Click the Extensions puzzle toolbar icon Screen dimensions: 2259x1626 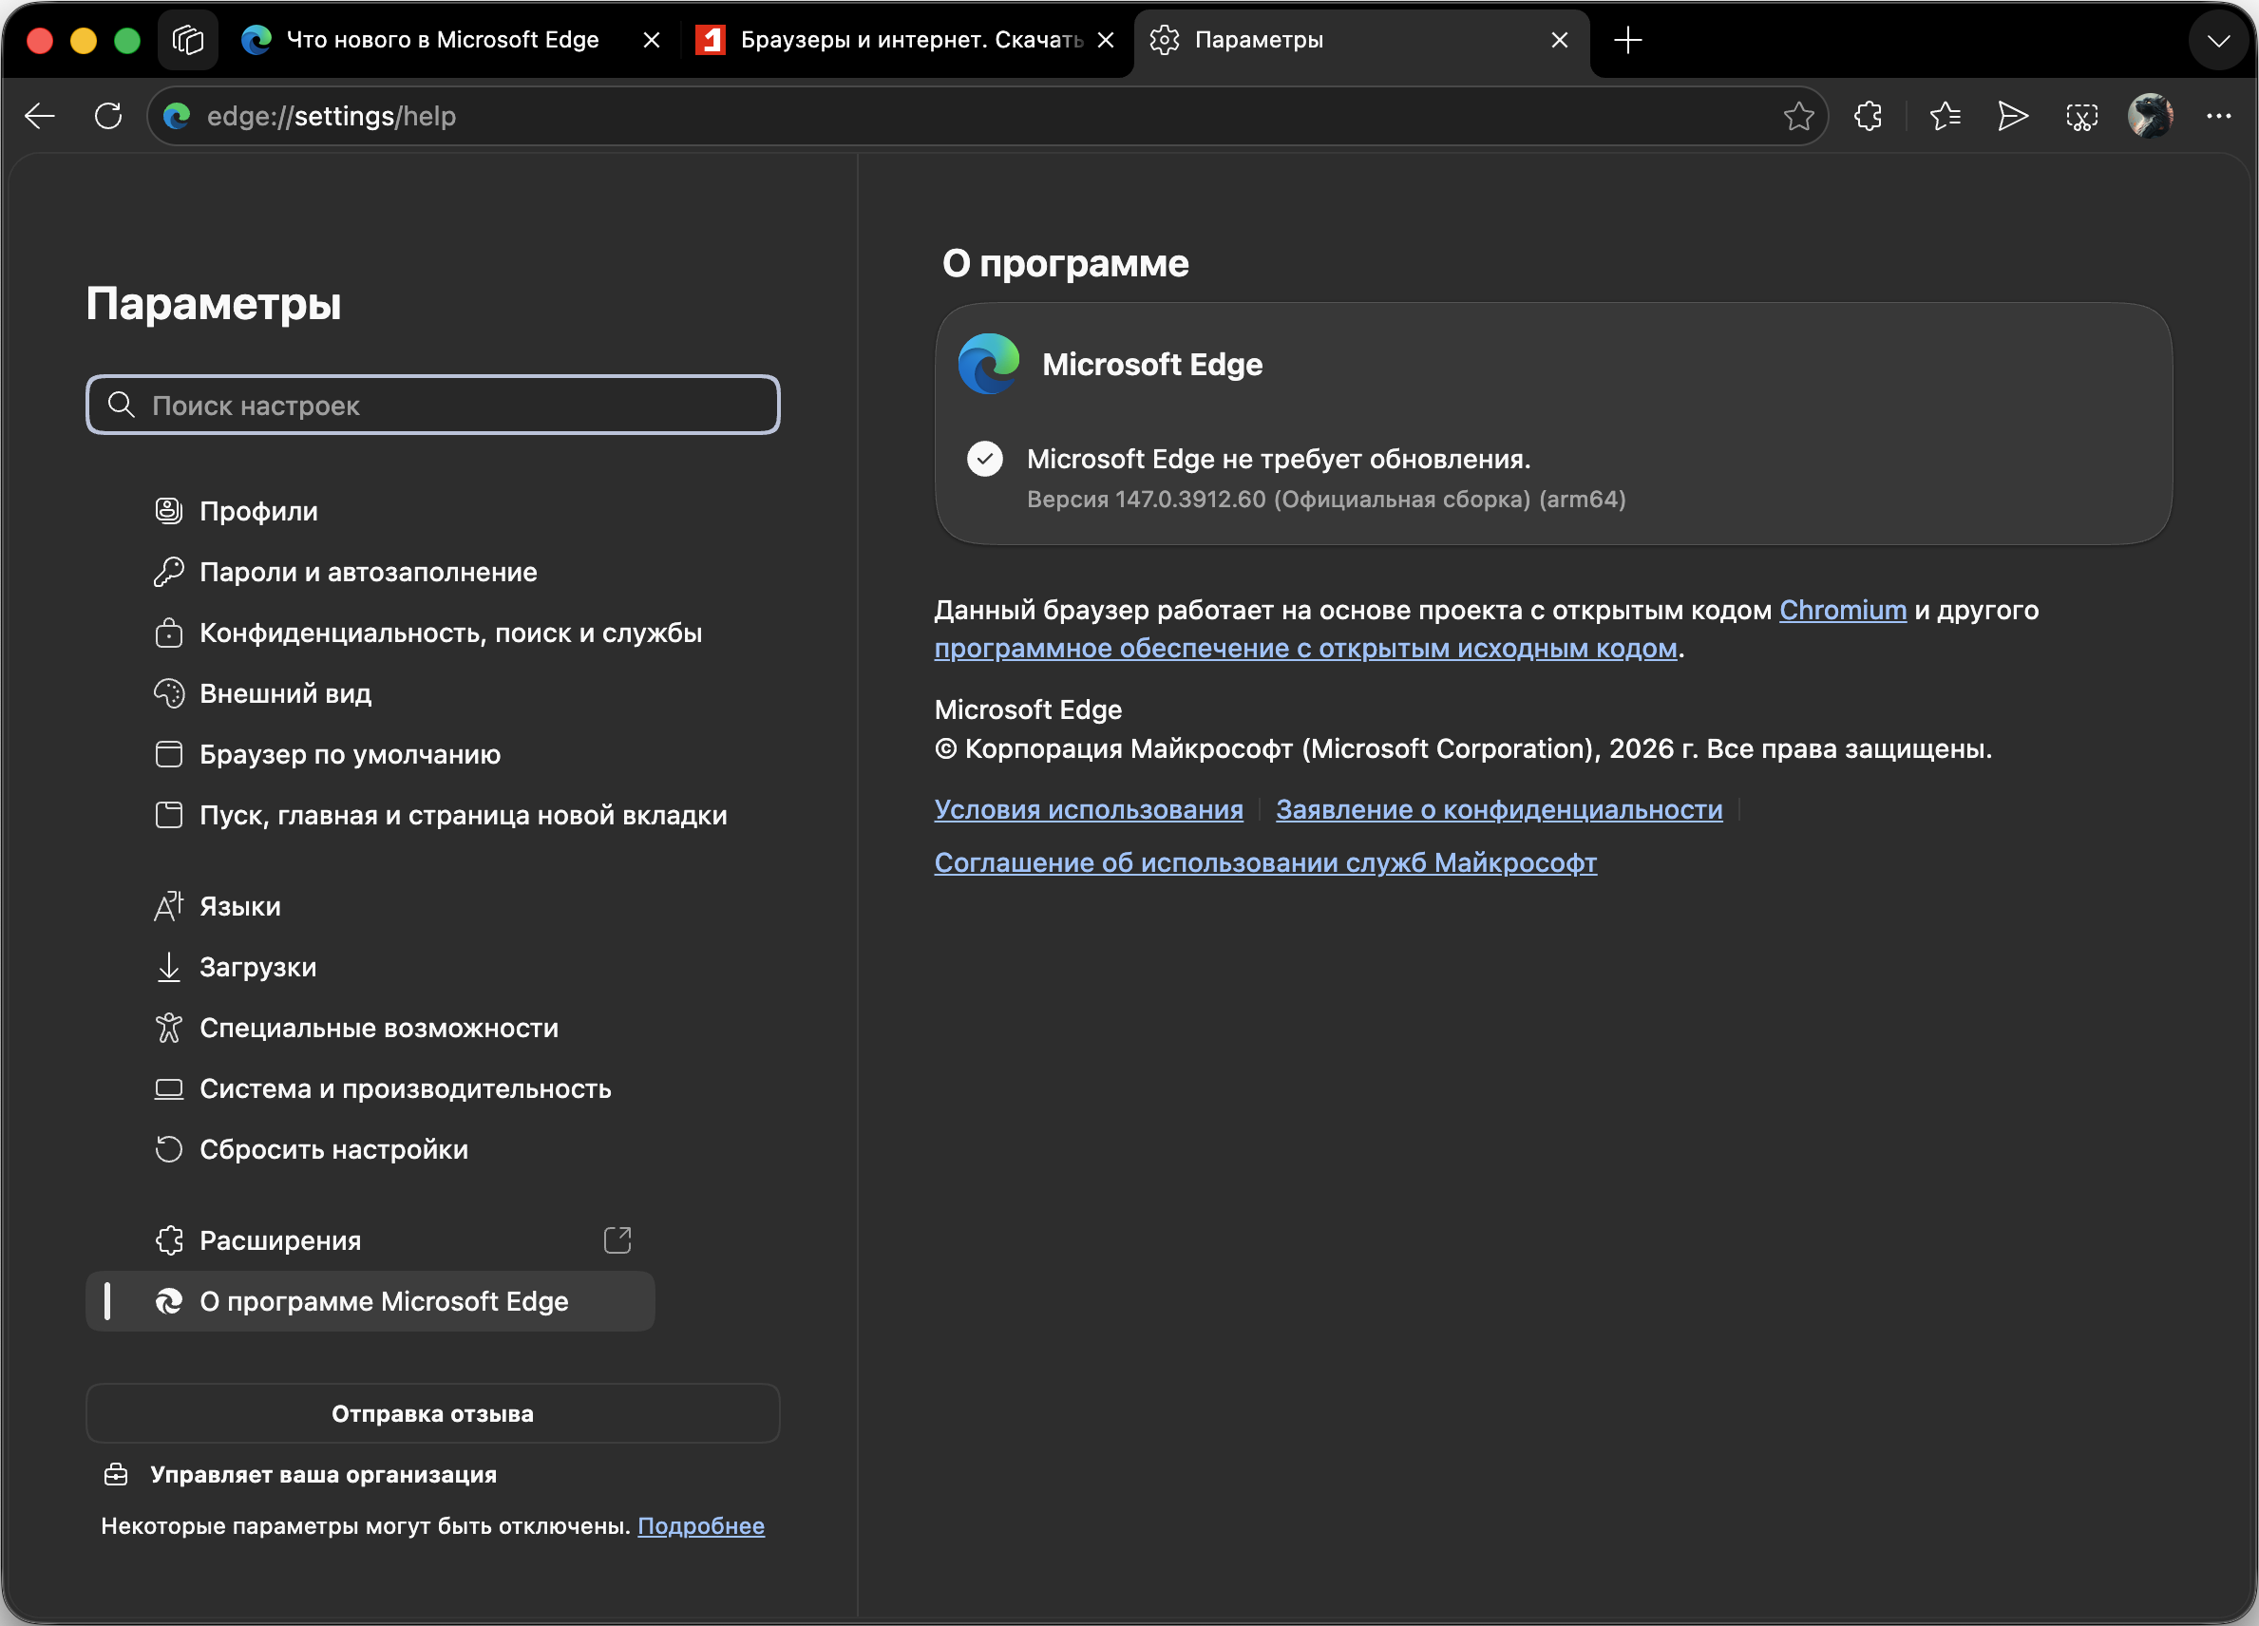[1869, 117]
